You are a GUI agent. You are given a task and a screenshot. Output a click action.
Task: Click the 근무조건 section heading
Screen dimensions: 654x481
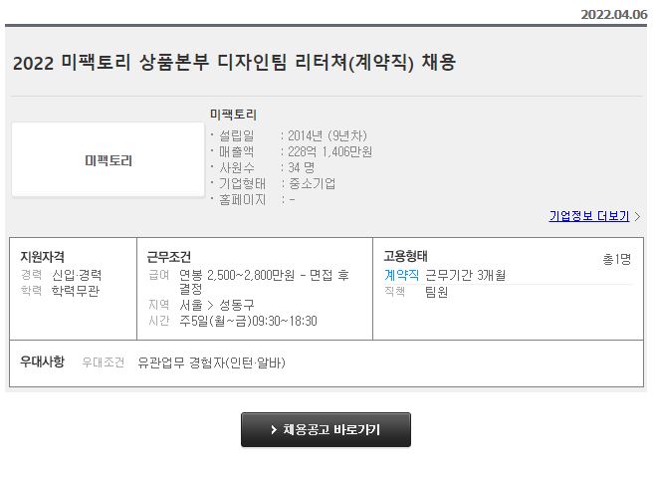pyautogui.click(x=168, y=257)
